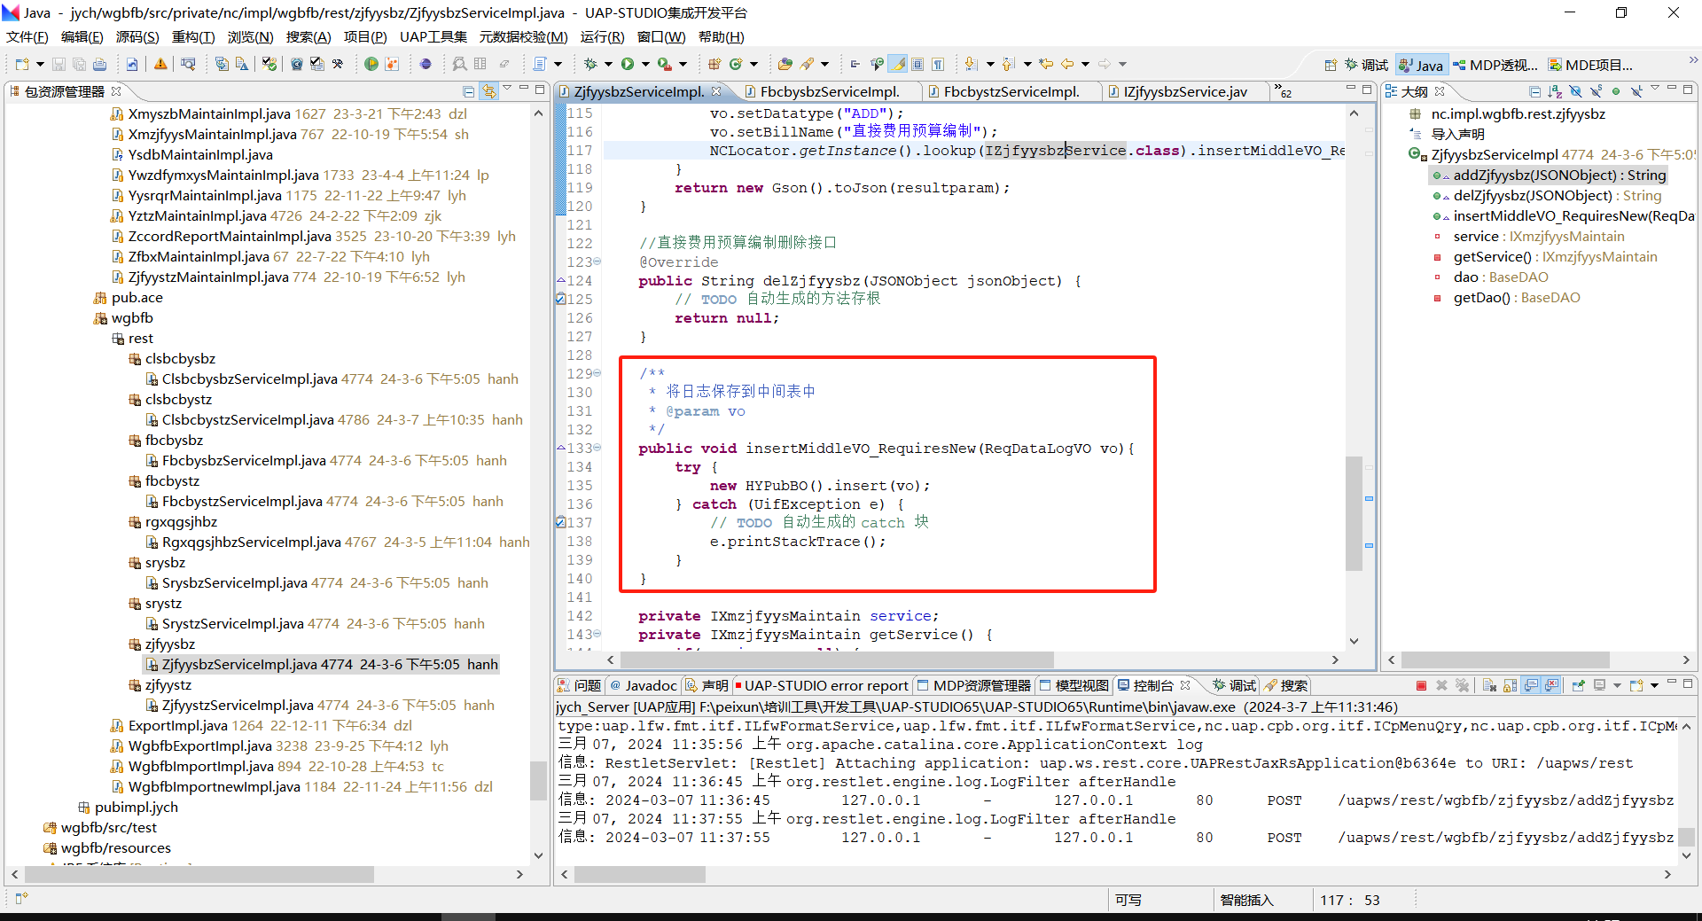Switch to the MDE项目 perspective
Viewport: 1702px width, 921px height.
(x=1590, y=65)
